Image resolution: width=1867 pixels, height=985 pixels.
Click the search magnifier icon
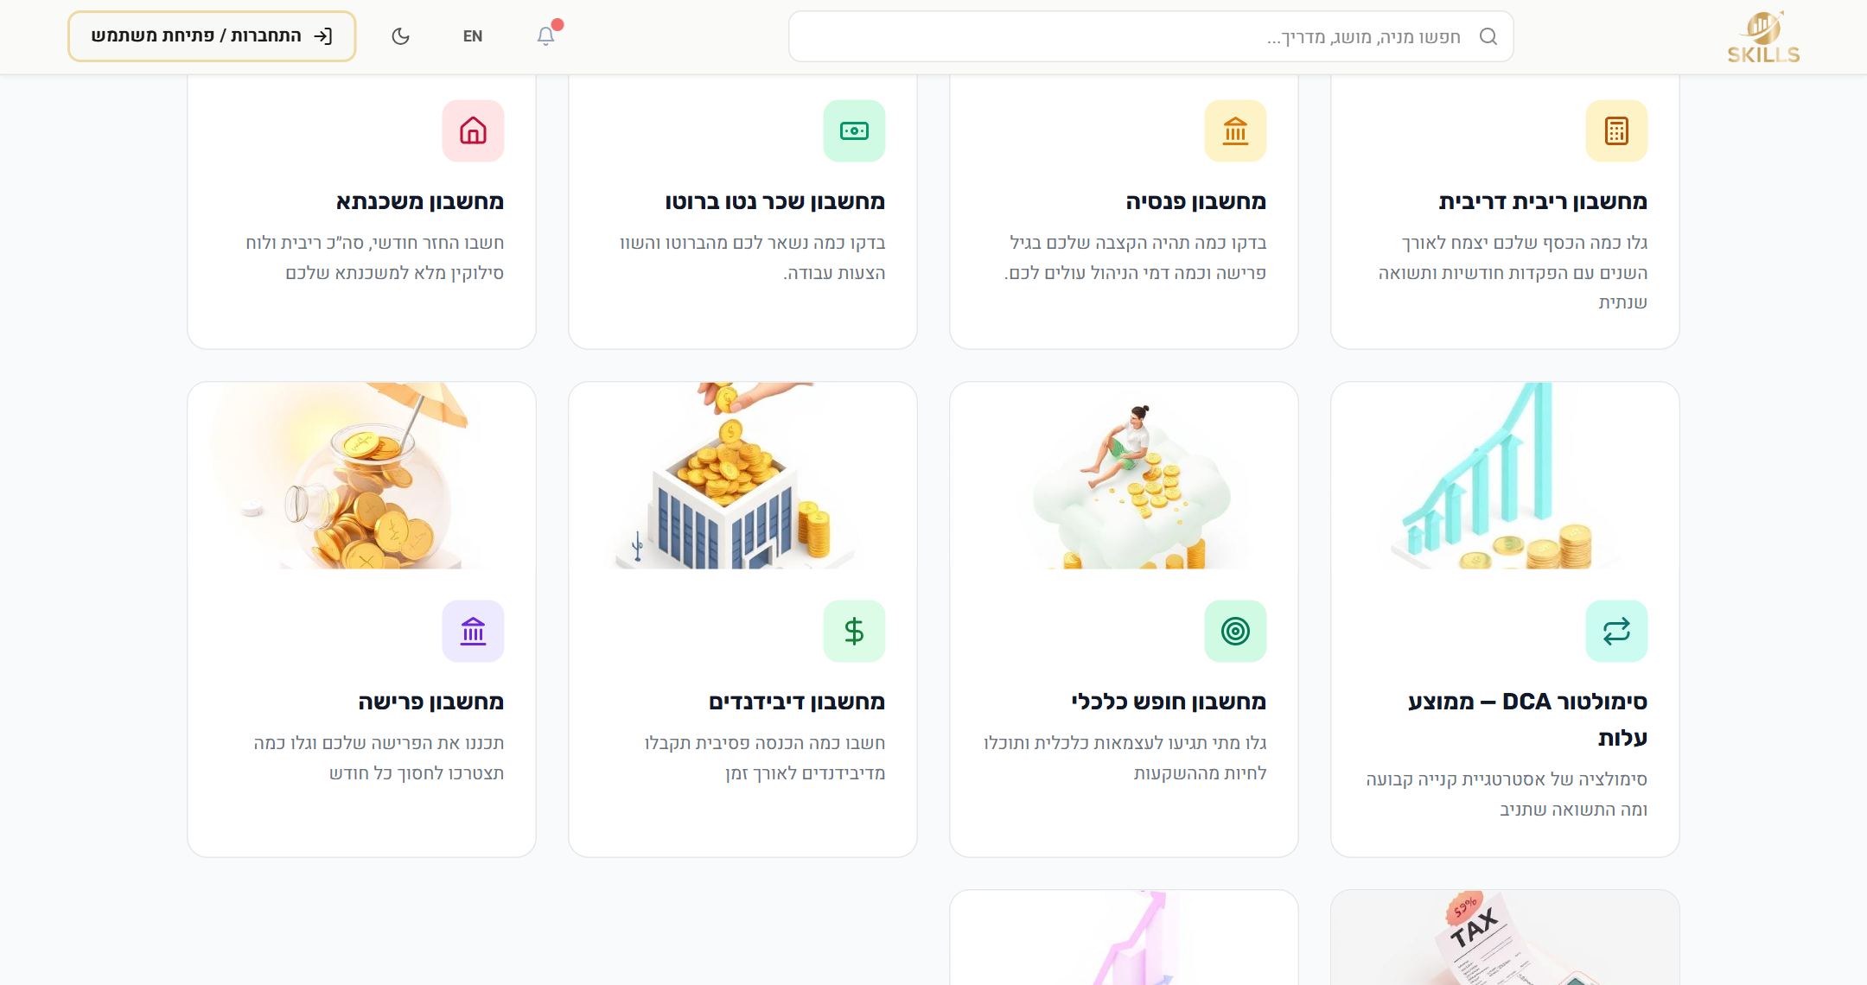click(1488, 36)
